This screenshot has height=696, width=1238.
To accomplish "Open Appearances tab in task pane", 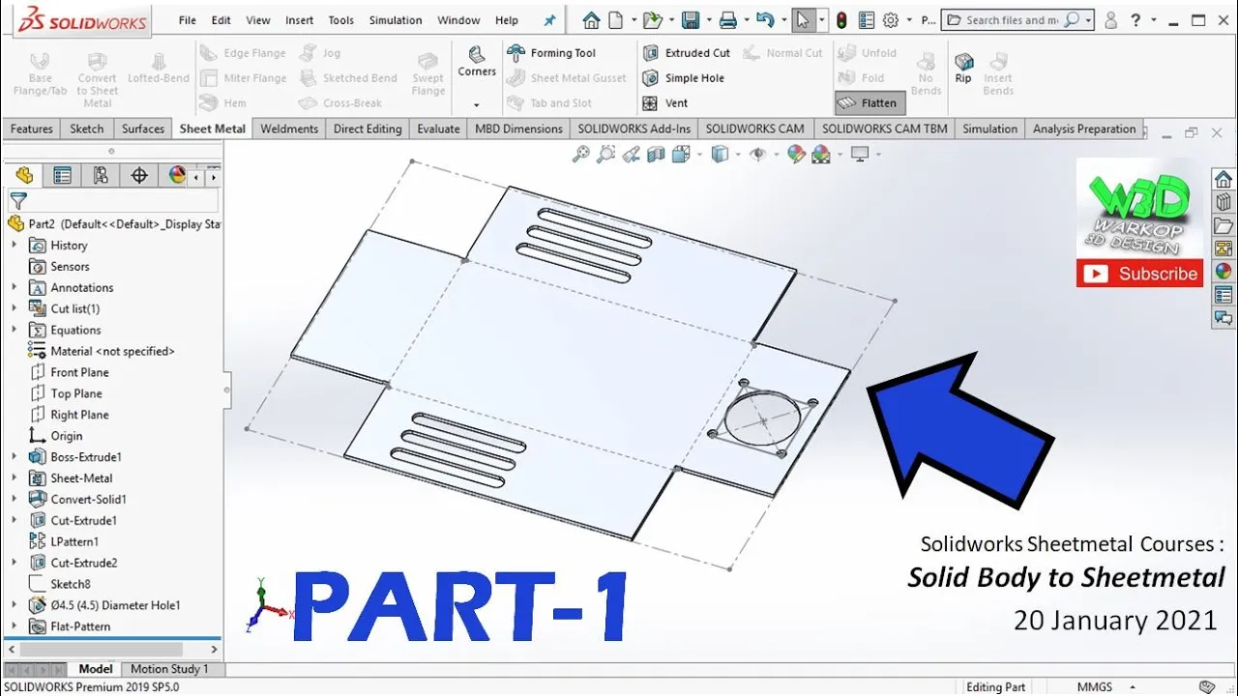I will coord(1223,272).
